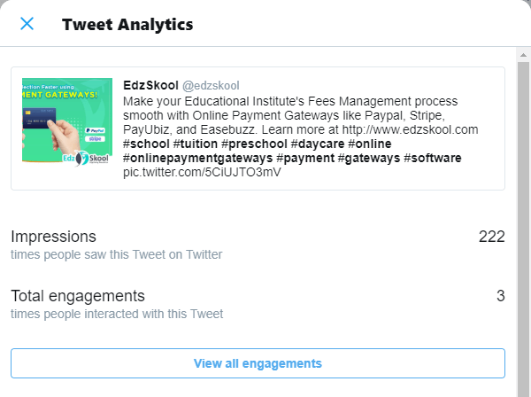Viewport: 531px width, 397px height.
Task: Open the pic.twitter.com/5CiUJTO3mV link
Action: [202, 172]
